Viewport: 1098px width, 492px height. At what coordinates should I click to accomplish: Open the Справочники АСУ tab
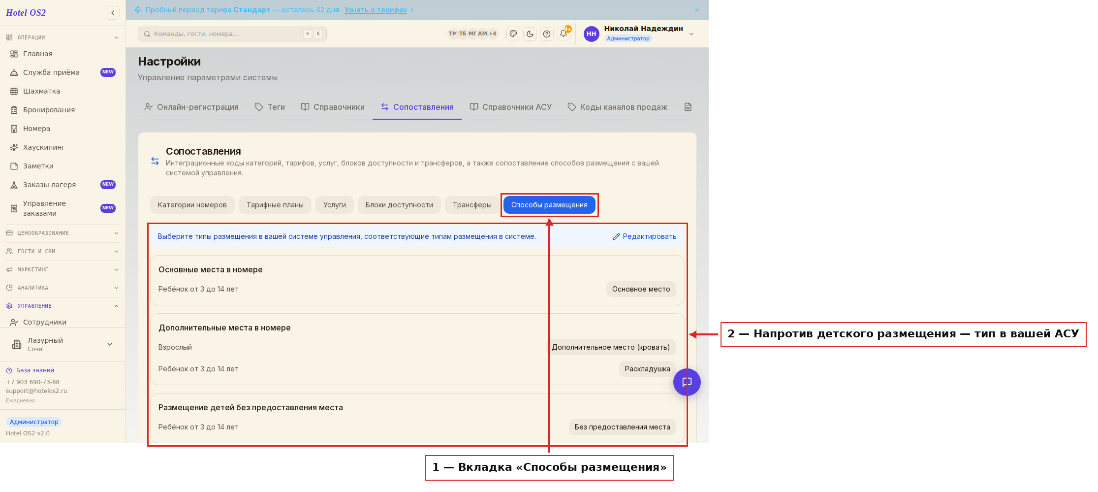point(510,107)
